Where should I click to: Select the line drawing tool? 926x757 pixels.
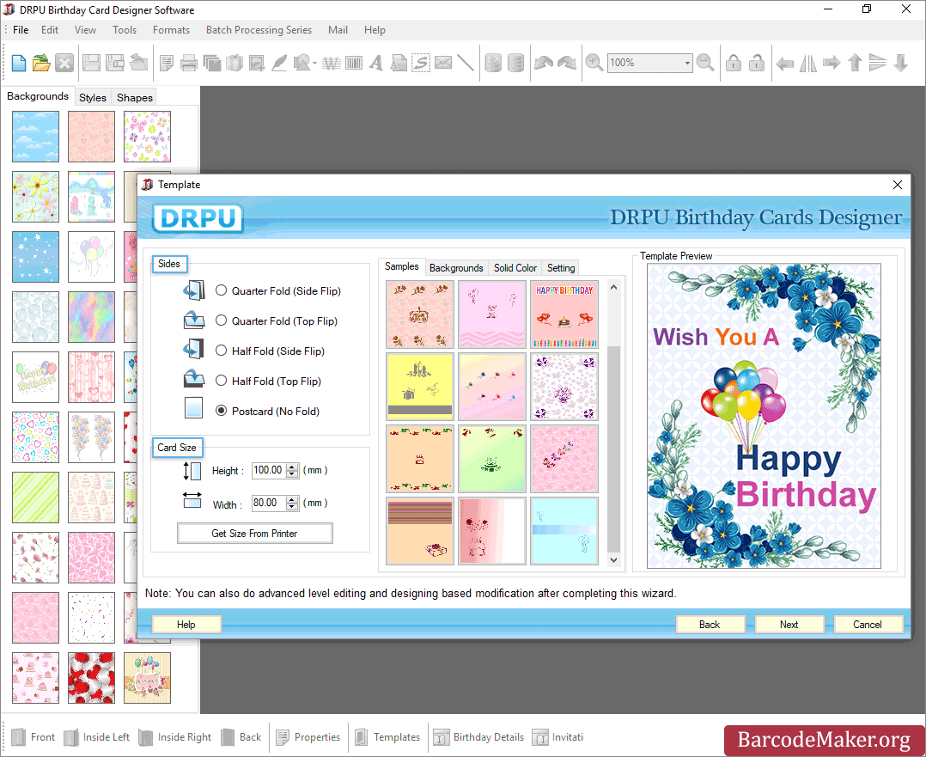click(x=466, y=63)
